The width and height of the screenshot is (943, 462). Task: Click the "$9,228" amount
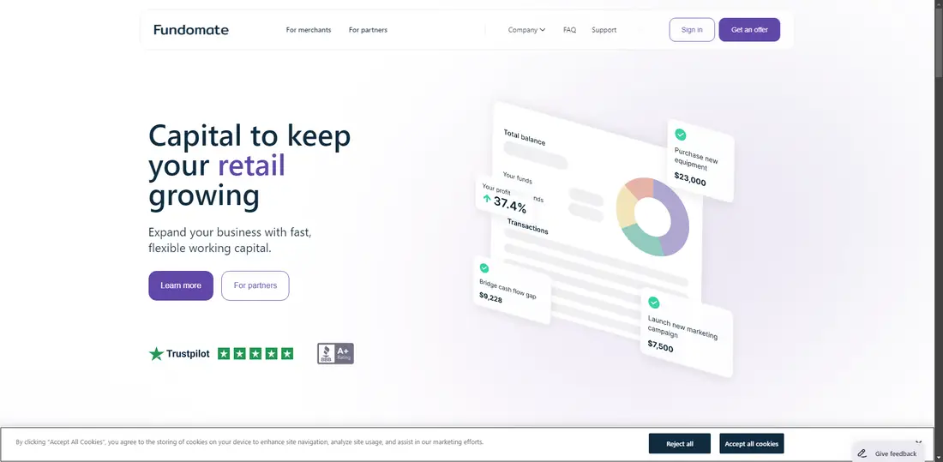490,297
